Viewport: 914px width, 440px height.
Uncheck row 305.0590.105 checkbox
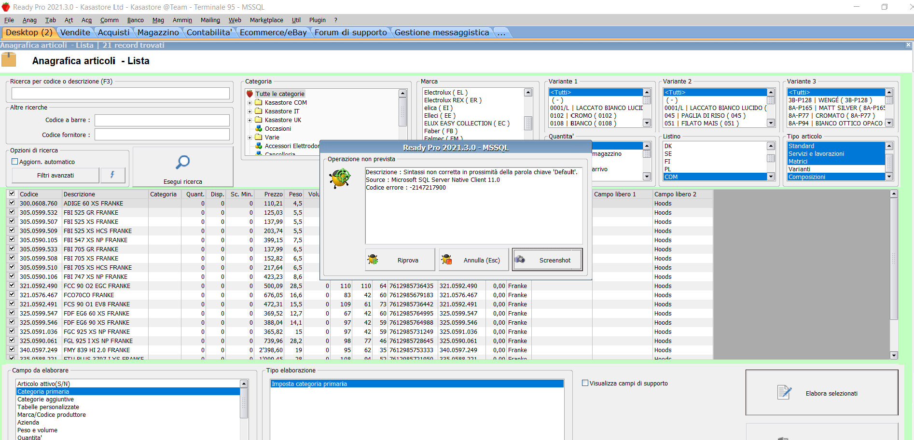coord(12,239)
